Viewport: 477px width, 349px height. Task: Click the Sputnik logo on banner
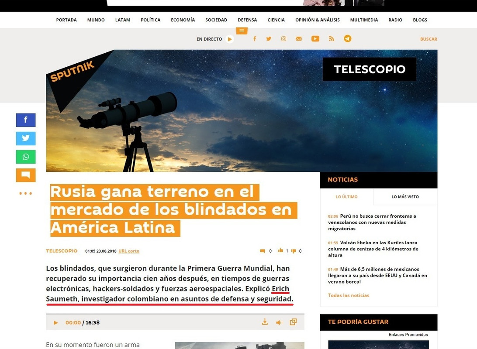pos(73,72)
